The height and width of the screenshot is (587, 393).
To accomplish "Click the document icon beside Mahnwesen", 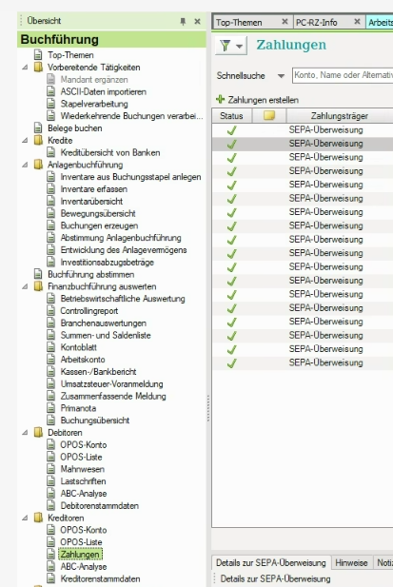I will (50, 469).
